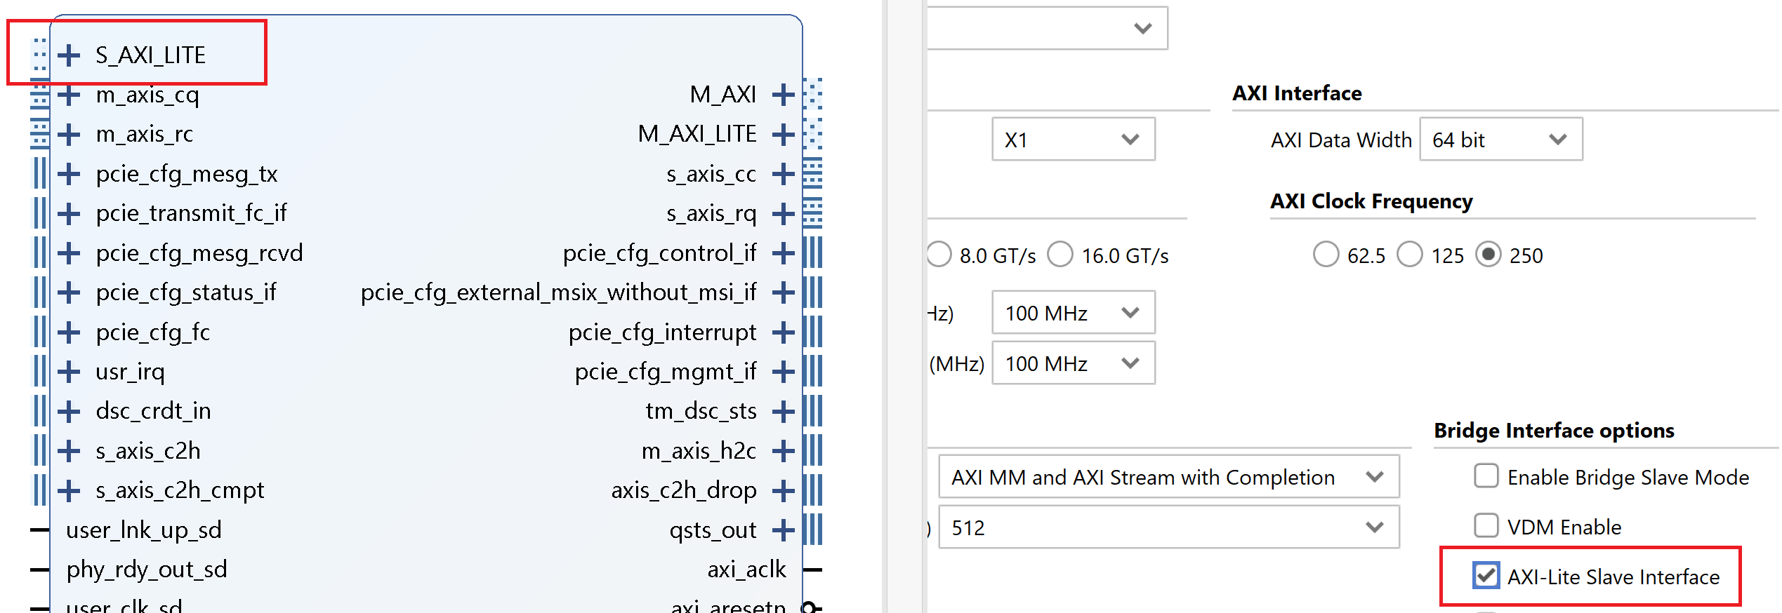Image resolution: width=1782 pixels, height=613 pixels.
Task: Expand the M_AXI port plus icon
Action: point(783,95)
